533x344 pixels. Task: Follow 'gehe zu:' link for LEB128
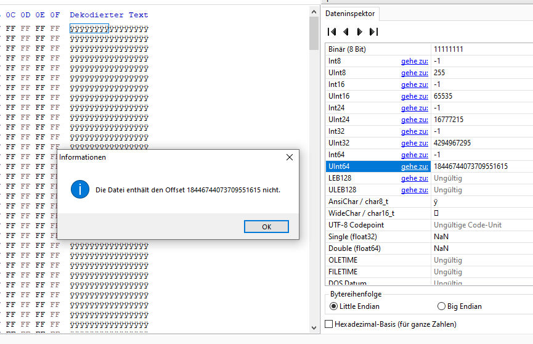pos(414,178)
